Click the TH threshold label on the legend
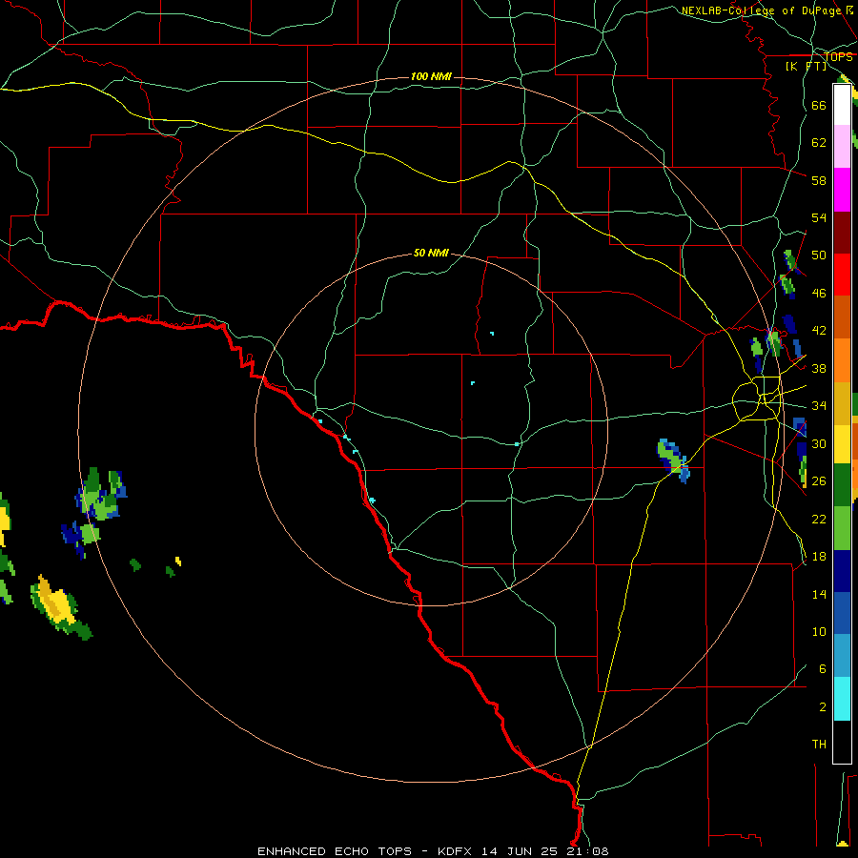The height and width of the screenshot is (858, 858). [x=819, y=745]
